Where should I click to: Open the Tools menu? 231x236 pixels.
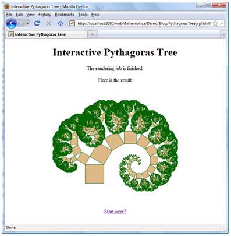pyautogui.click(x=83, y=15)
